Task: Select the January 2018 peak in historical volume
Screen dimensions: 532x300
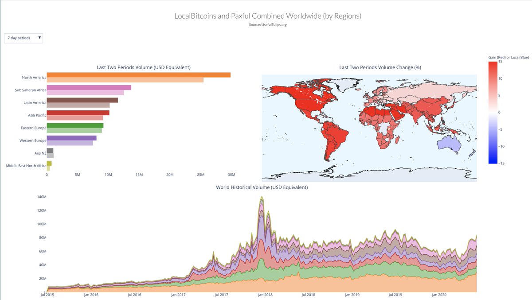Action: pos(262,199)
